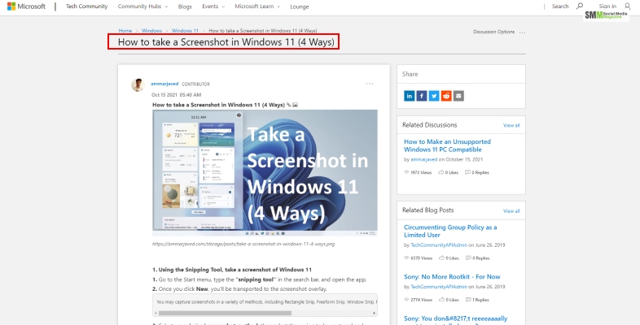Click the right arrow of code box scrollbar

375,313
